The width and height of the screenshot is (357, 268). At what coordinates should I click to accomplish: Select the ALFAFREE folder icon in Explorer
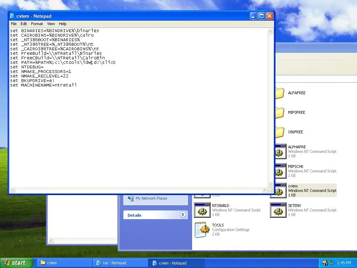[280, 93]
